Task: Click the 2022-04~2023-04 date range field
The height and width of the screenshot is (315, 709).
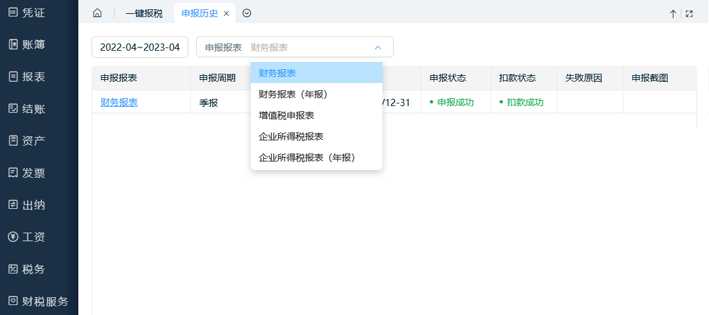Action: point(140,47)
